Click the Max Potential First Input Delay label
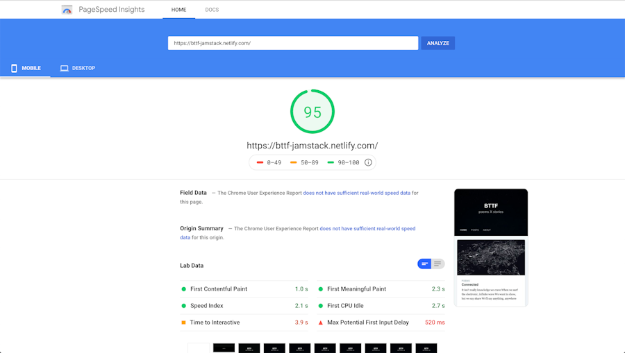Screen dimensions: 625x353 [x=368, y=322]
